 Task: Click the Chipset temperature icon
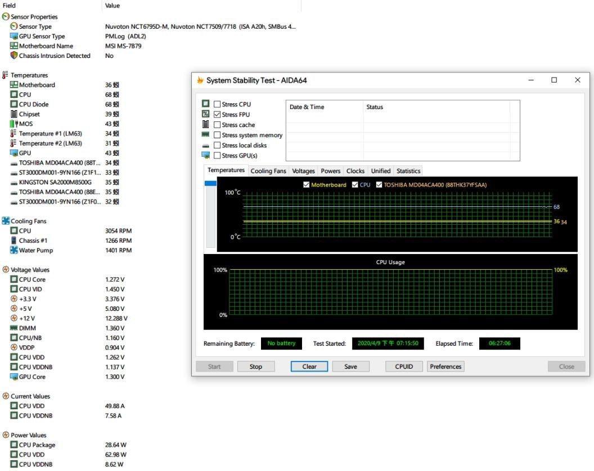tap(14, 114)
